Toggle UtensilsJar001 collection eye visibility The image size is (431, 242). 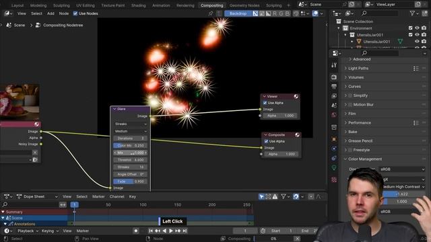click(417, 35)
